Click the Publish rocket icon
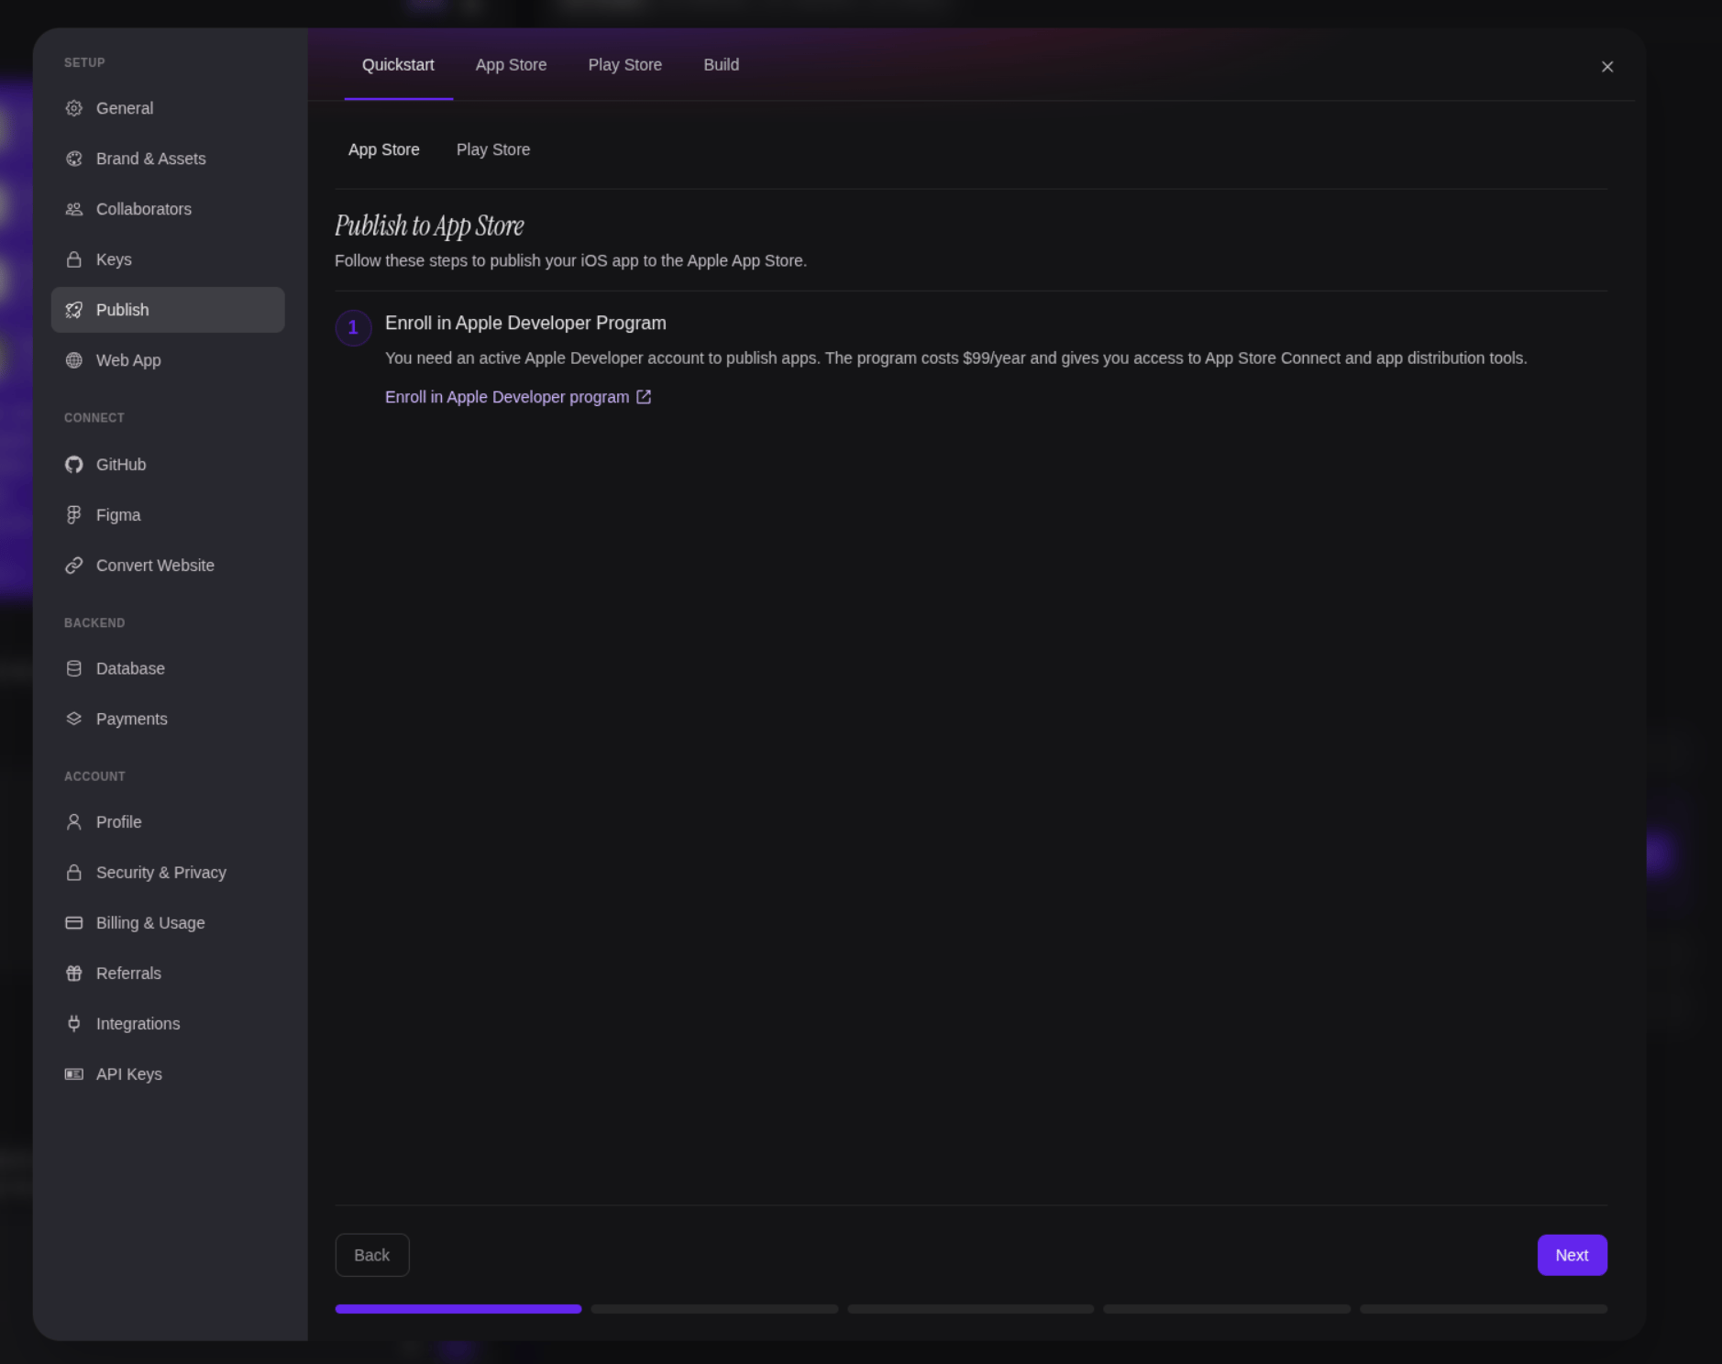Viewport: 1722px width, 1364px height. coord(74,310)
